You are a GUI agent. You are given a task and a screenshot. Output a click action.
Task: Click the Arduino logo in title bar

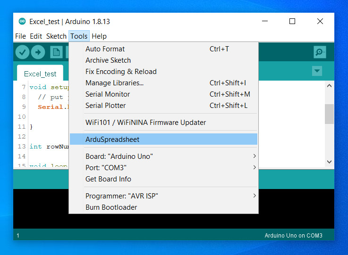tap(22, 21)
